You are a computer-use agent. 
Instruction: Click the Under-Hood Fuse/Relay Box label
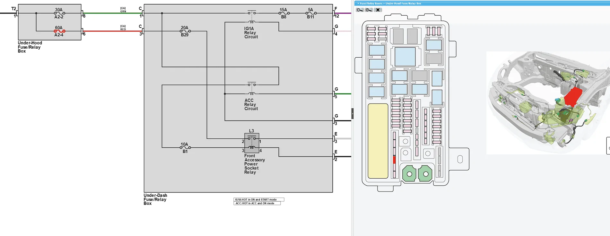pyautogui.click(x=30, y=47)
